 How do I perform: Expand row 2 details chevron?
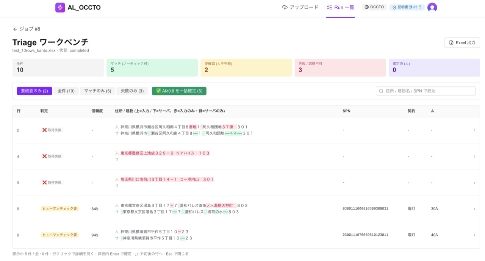(474, 130)
